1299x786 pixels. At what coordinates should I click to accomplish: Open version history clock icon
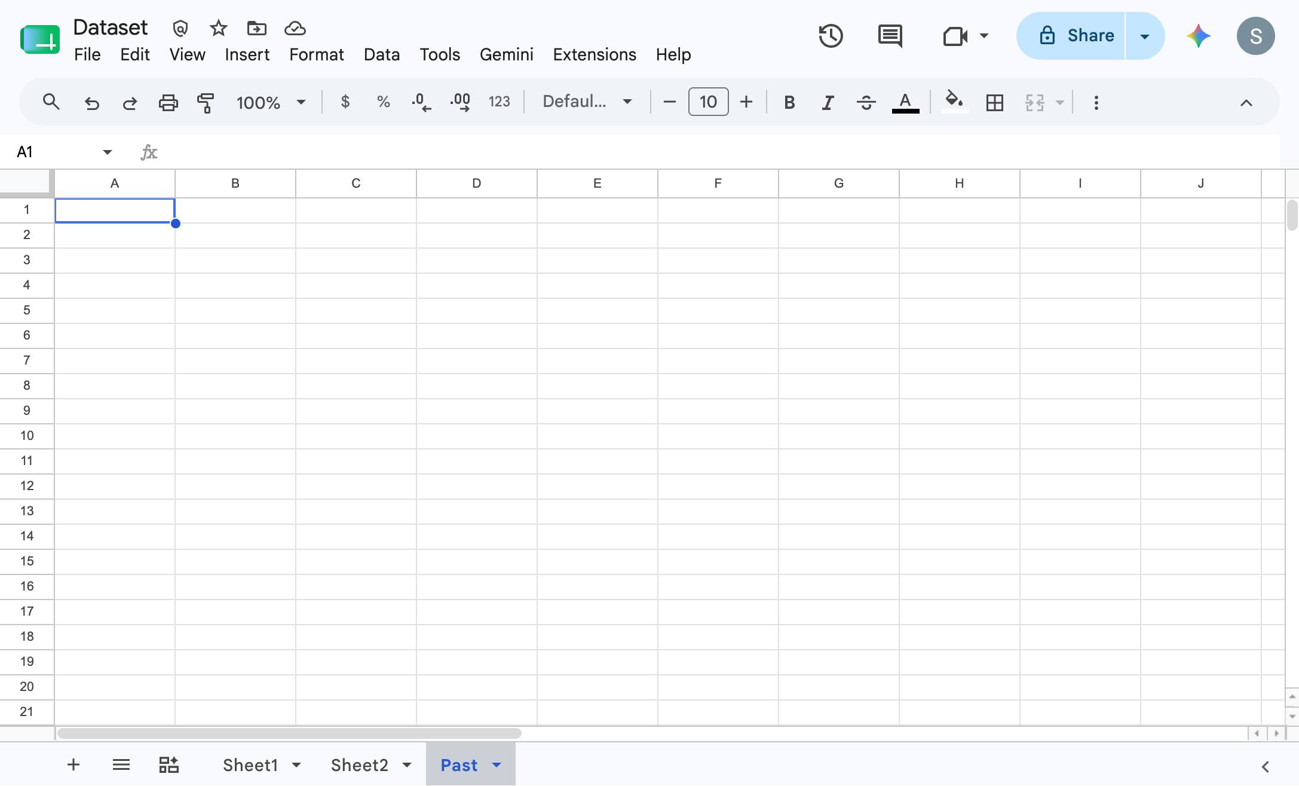(x=831, y=36)
